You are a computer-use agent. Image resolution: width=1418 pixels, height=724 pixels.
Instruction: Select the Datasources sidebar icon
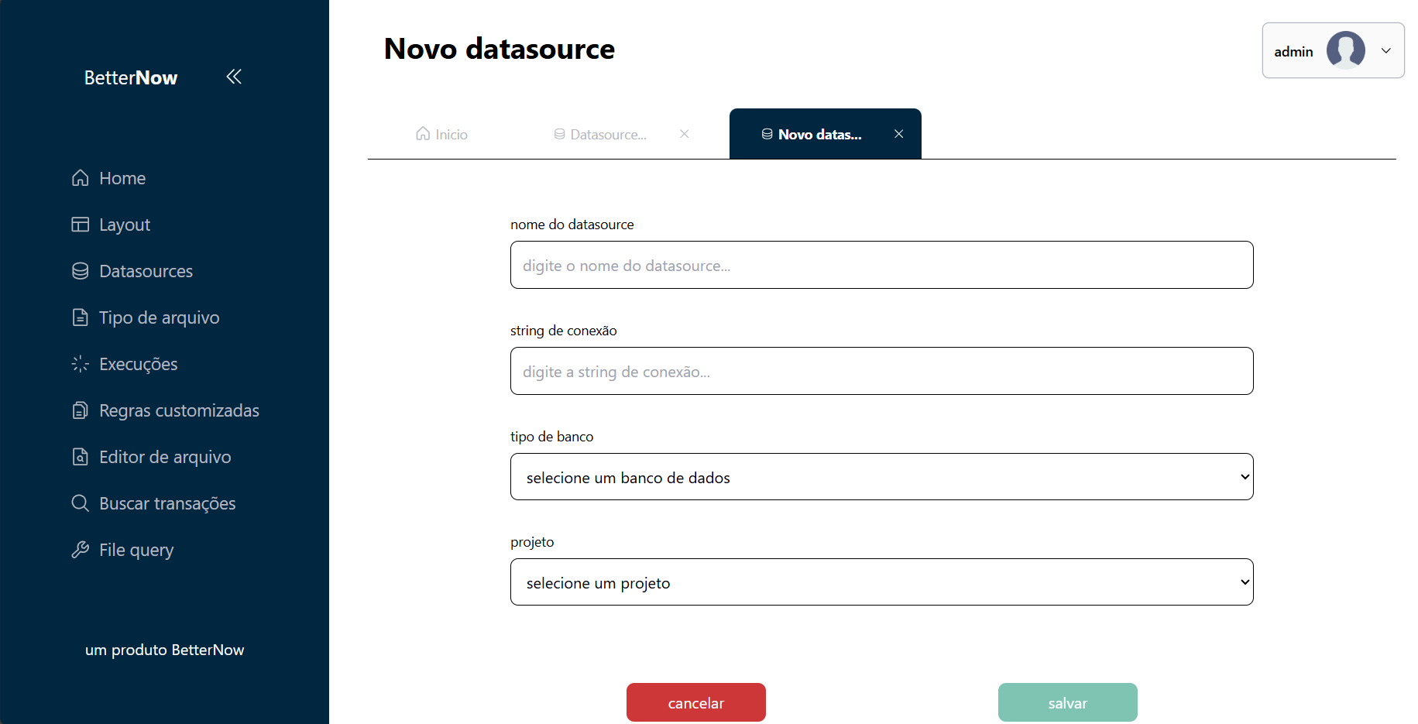click(x=81, y=271)
